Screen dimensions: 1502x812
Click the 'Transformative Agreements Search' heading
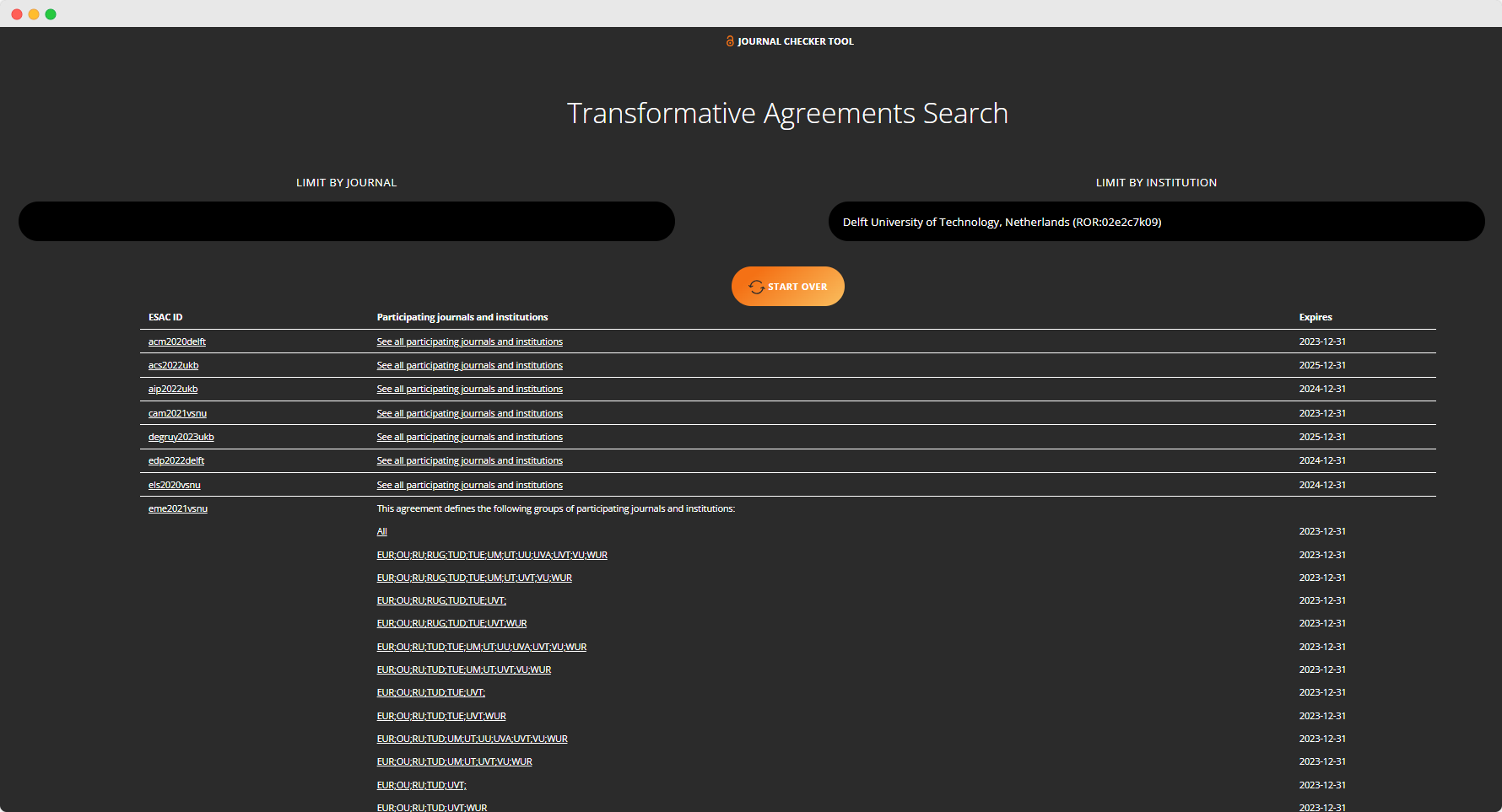788,113
